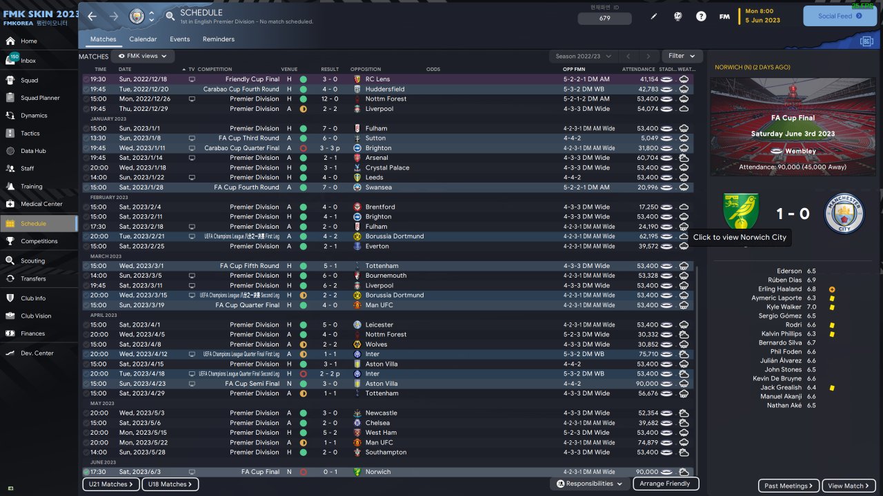Click the Dev. Center sidebar icon

[10, 353]
